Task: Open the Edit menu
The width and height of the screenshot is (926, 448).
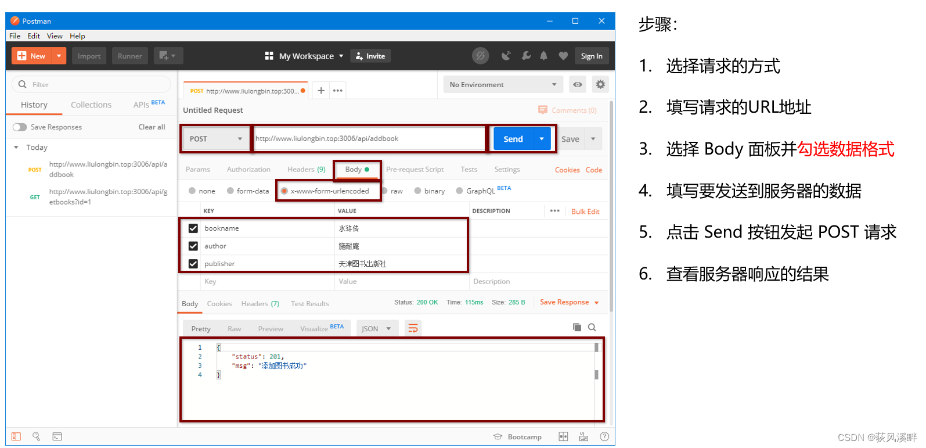Action: tap(34, 36)
